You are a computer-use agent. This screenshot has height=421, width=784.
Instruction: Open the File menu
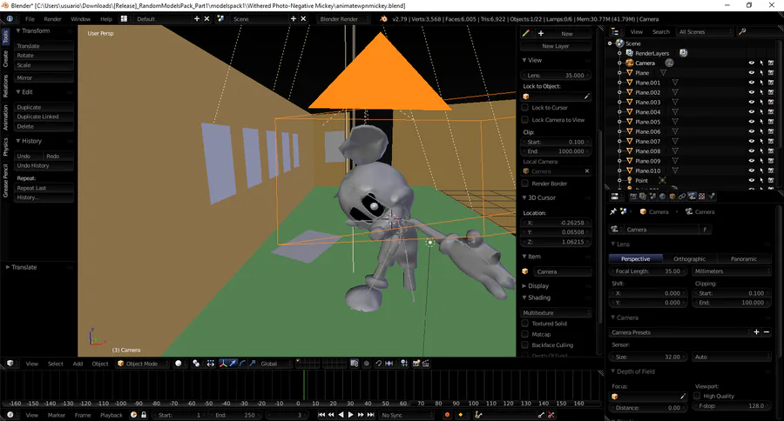coord(30,19)
